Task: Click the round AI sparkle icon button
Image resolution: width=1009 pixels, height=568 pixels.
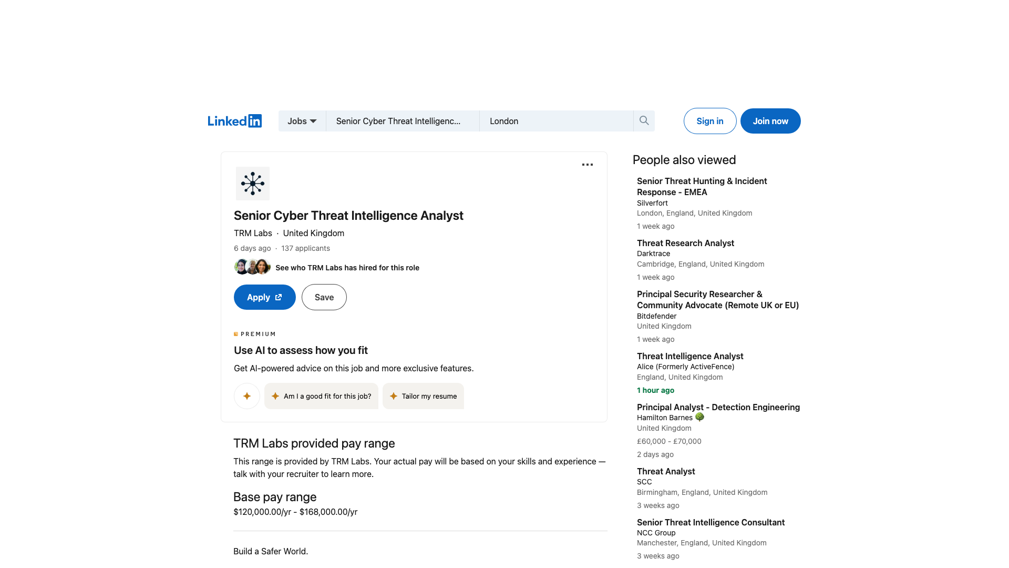Action: (x=247, y=396)
